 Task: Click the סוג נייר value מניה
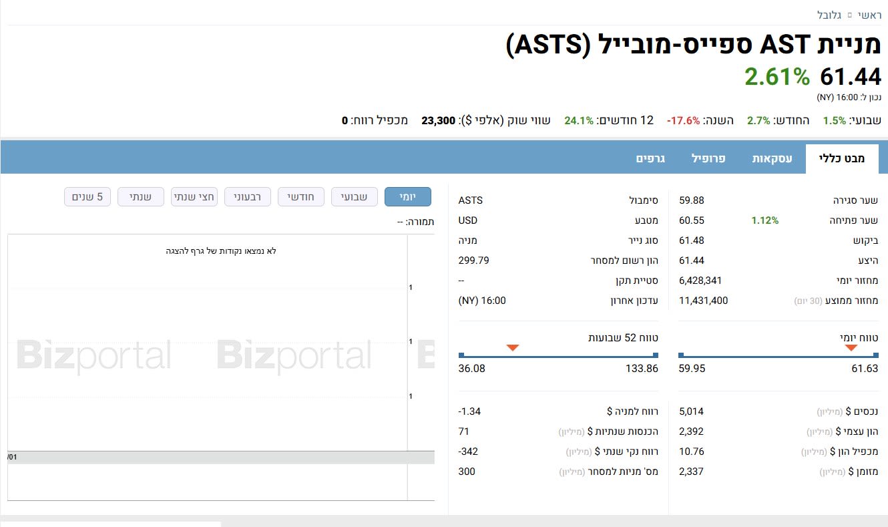point(468,240)
